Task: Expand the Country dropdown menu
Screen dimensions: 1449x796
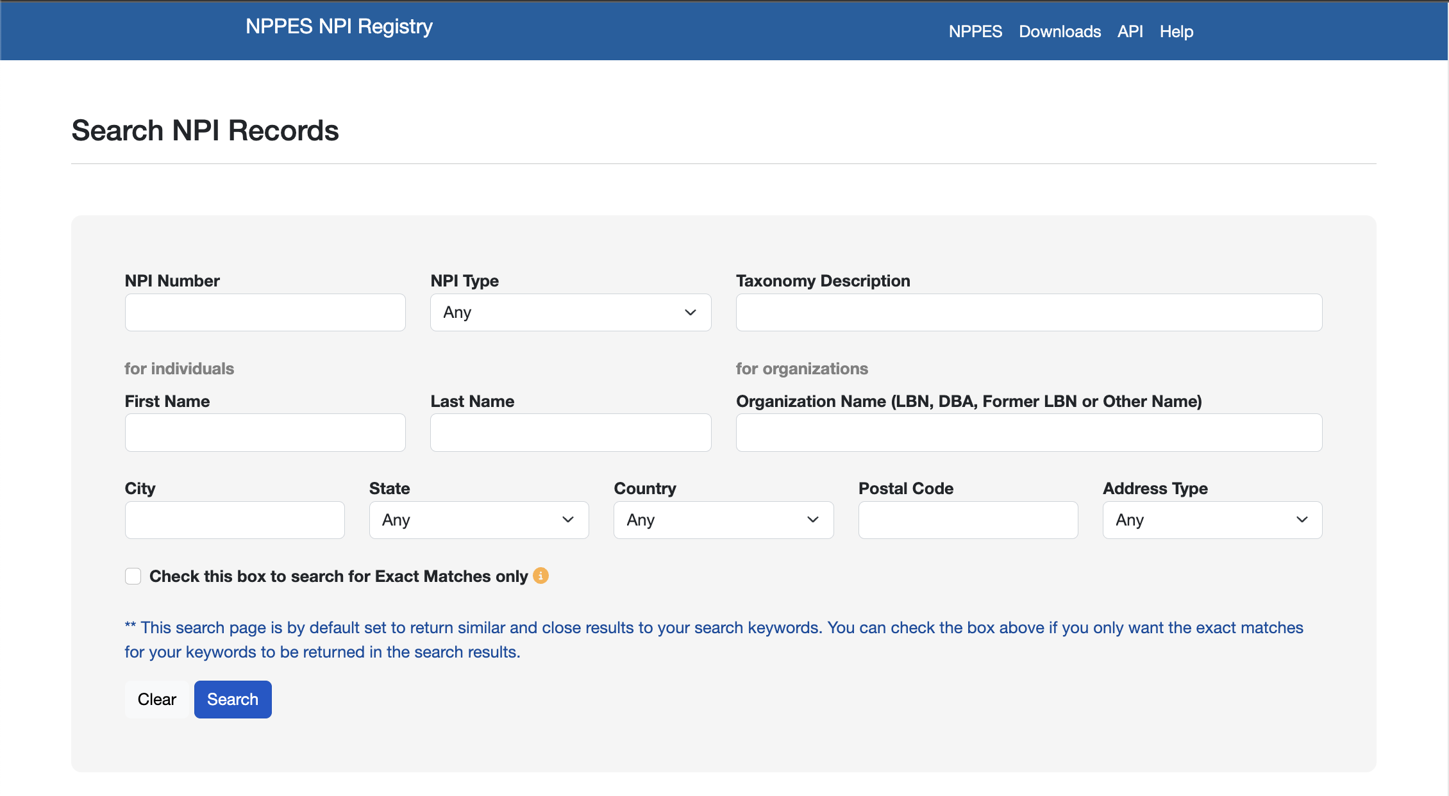Action: 723,520
